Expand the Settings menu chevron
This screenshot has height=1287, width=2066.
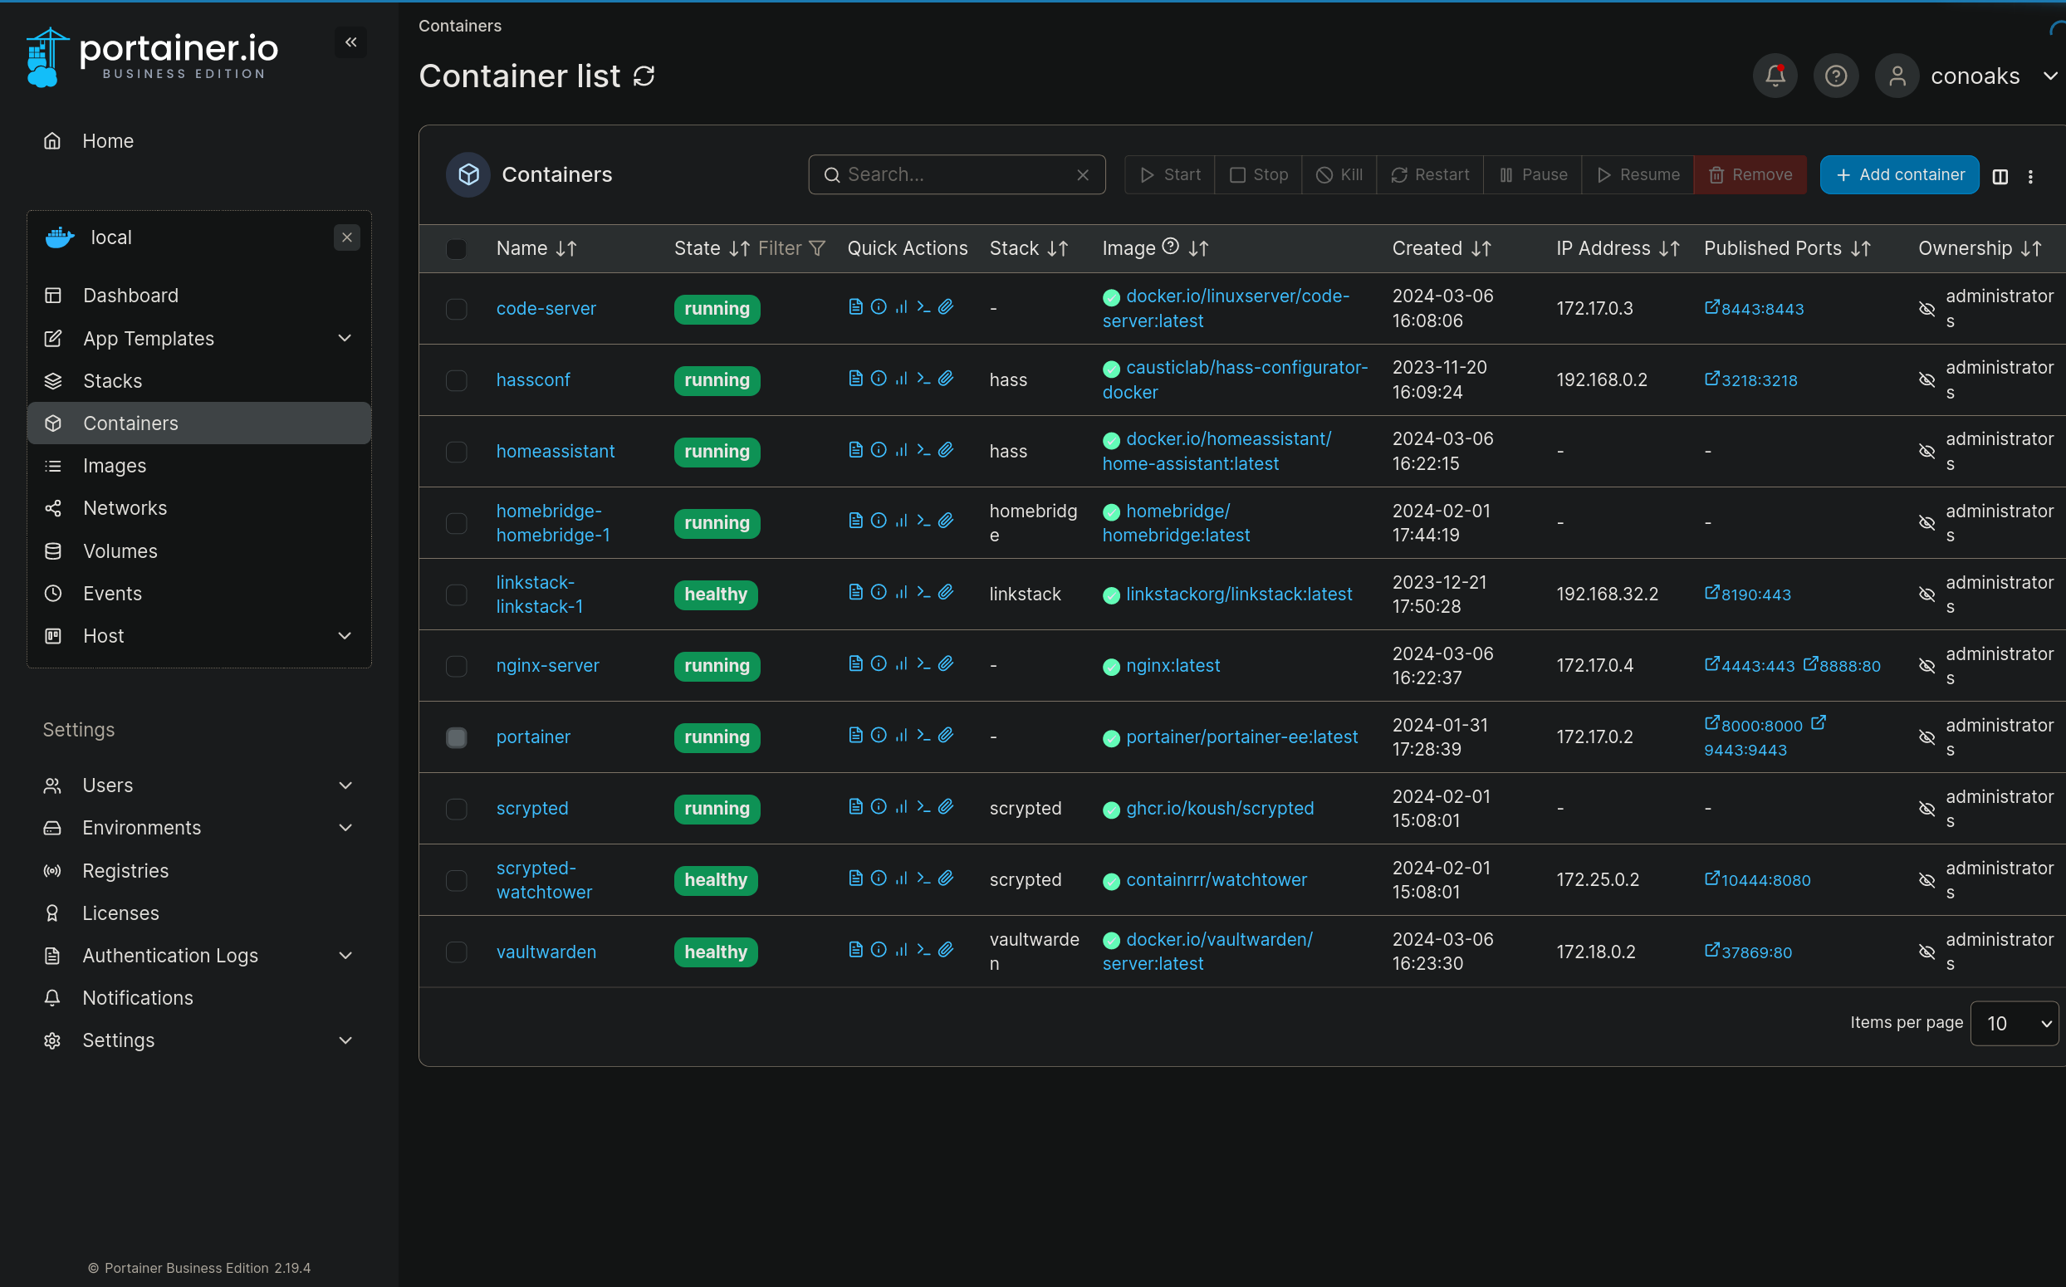(x=345, y=1040)
